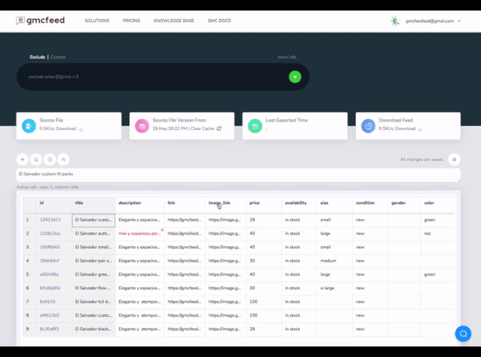Click the document file icon in toolbar

coord(50,159)
